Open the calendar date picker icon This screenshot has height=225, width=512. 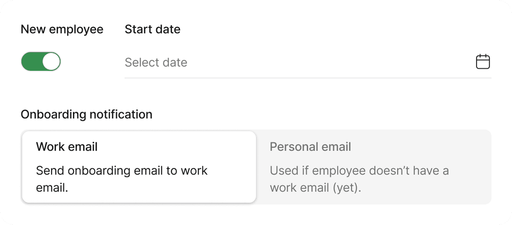482,62
